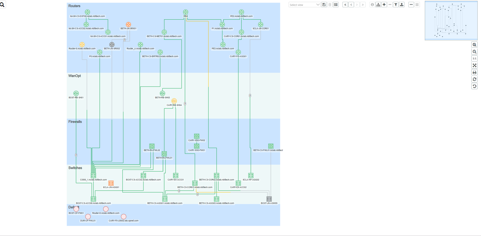481x236 pixels.
Task: Open the list view icon in toolbar
Action: (x=336, y=5)
